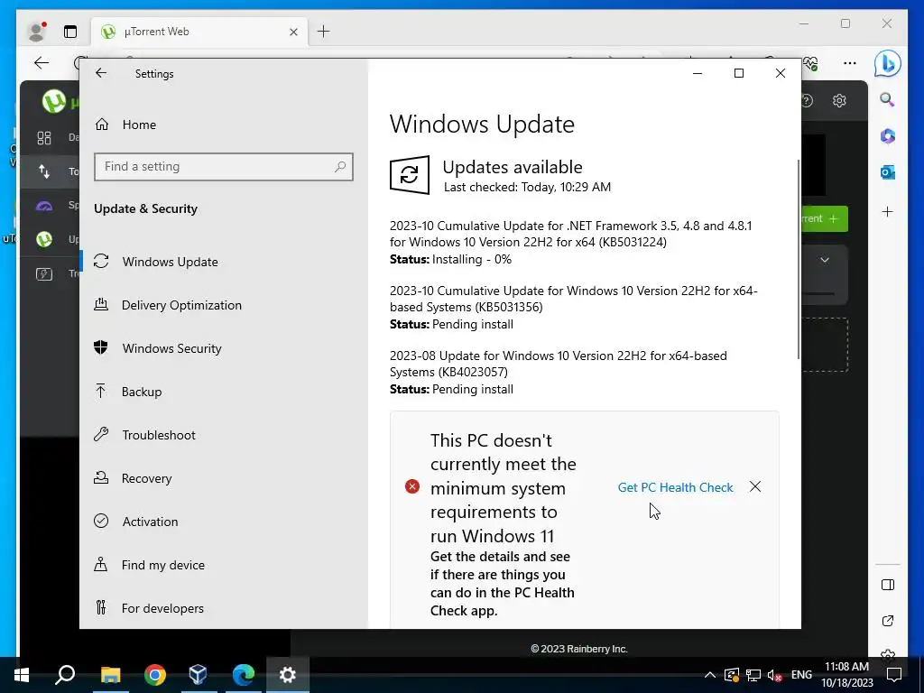Click the Settings window vertical scrollbar
The image size is (924, 693).
(x=799, y=259)
